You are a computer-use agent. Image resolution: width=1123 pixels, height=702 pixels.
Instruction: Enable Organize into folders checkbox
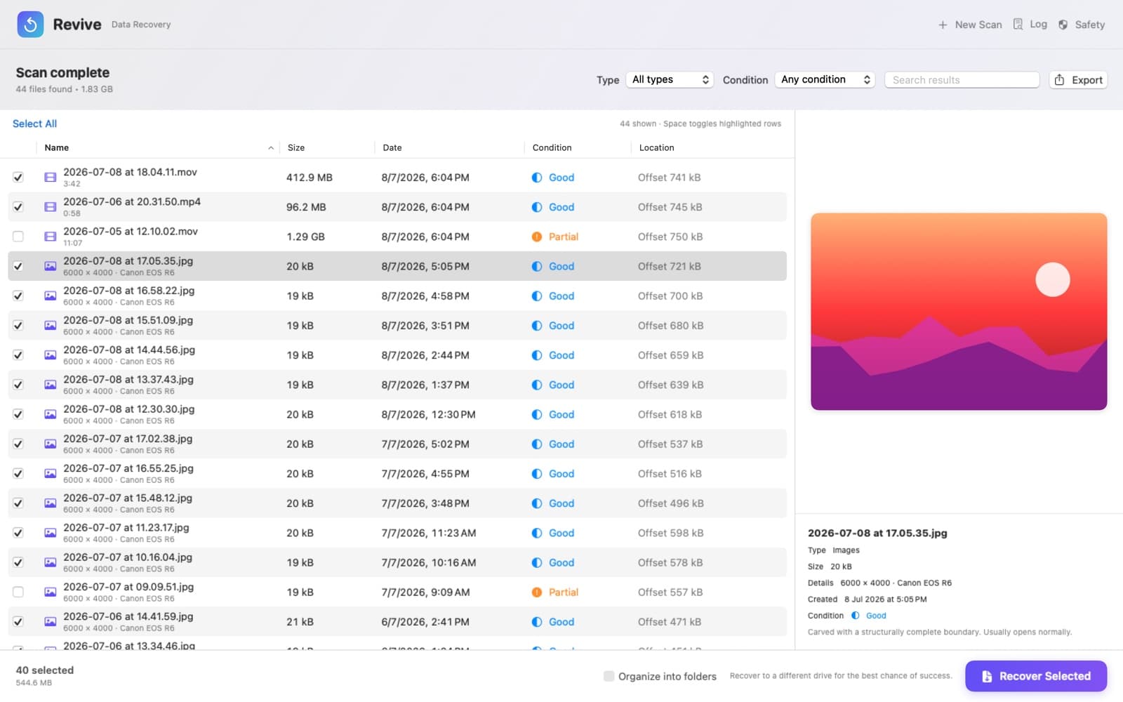[x=609, y=676]
